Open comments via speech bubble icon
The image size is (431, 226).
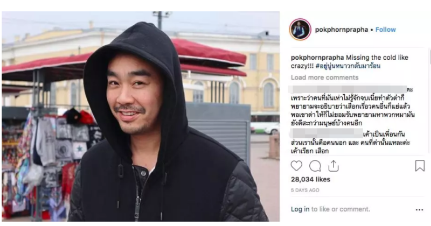(315, 166)
